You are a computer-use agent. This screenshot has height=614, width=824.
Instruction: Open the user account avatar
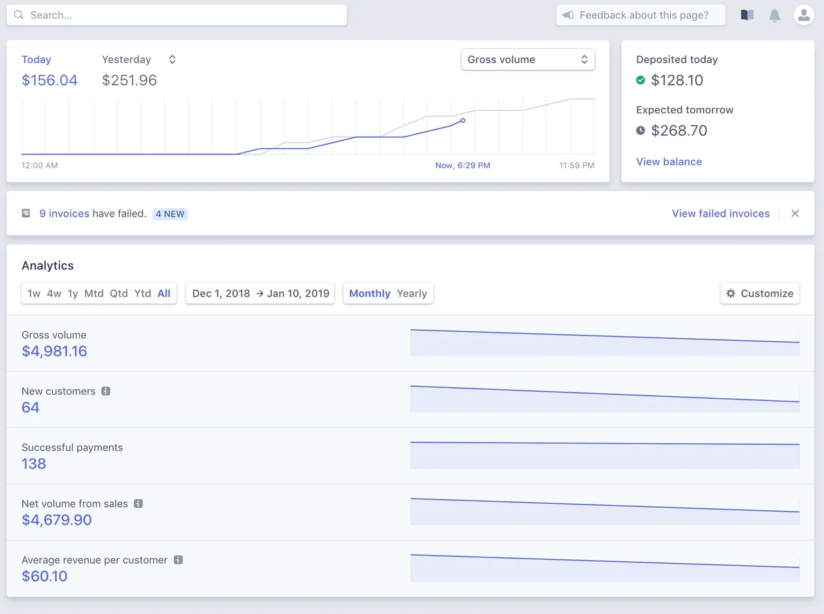tap(803, 15)
